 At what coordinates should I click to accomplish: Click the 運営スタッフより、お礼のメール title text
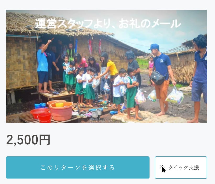(108, 24)
